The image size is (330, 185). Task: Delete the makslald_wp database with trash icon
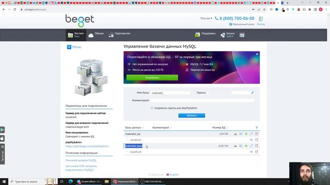coord(257,134)
